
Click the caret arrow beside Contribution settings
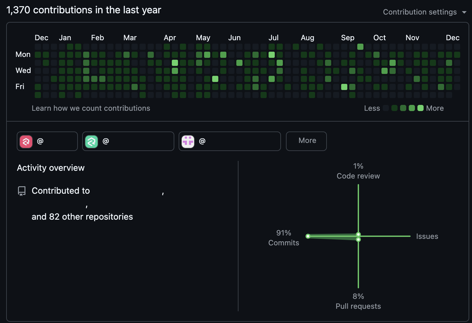(464, 12)
